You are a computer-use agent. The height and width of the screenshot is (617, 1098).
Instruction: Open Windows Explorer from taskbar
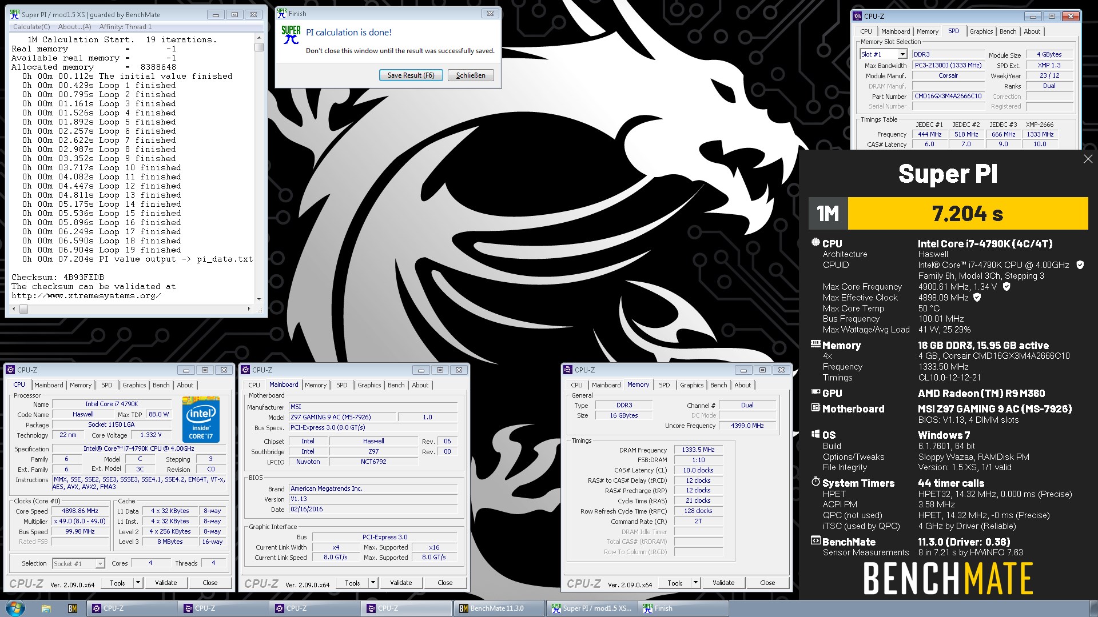pos(46,608)
